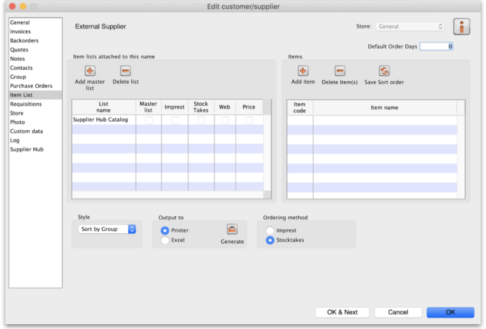Click the Save Sort order icon

point(383,71)
